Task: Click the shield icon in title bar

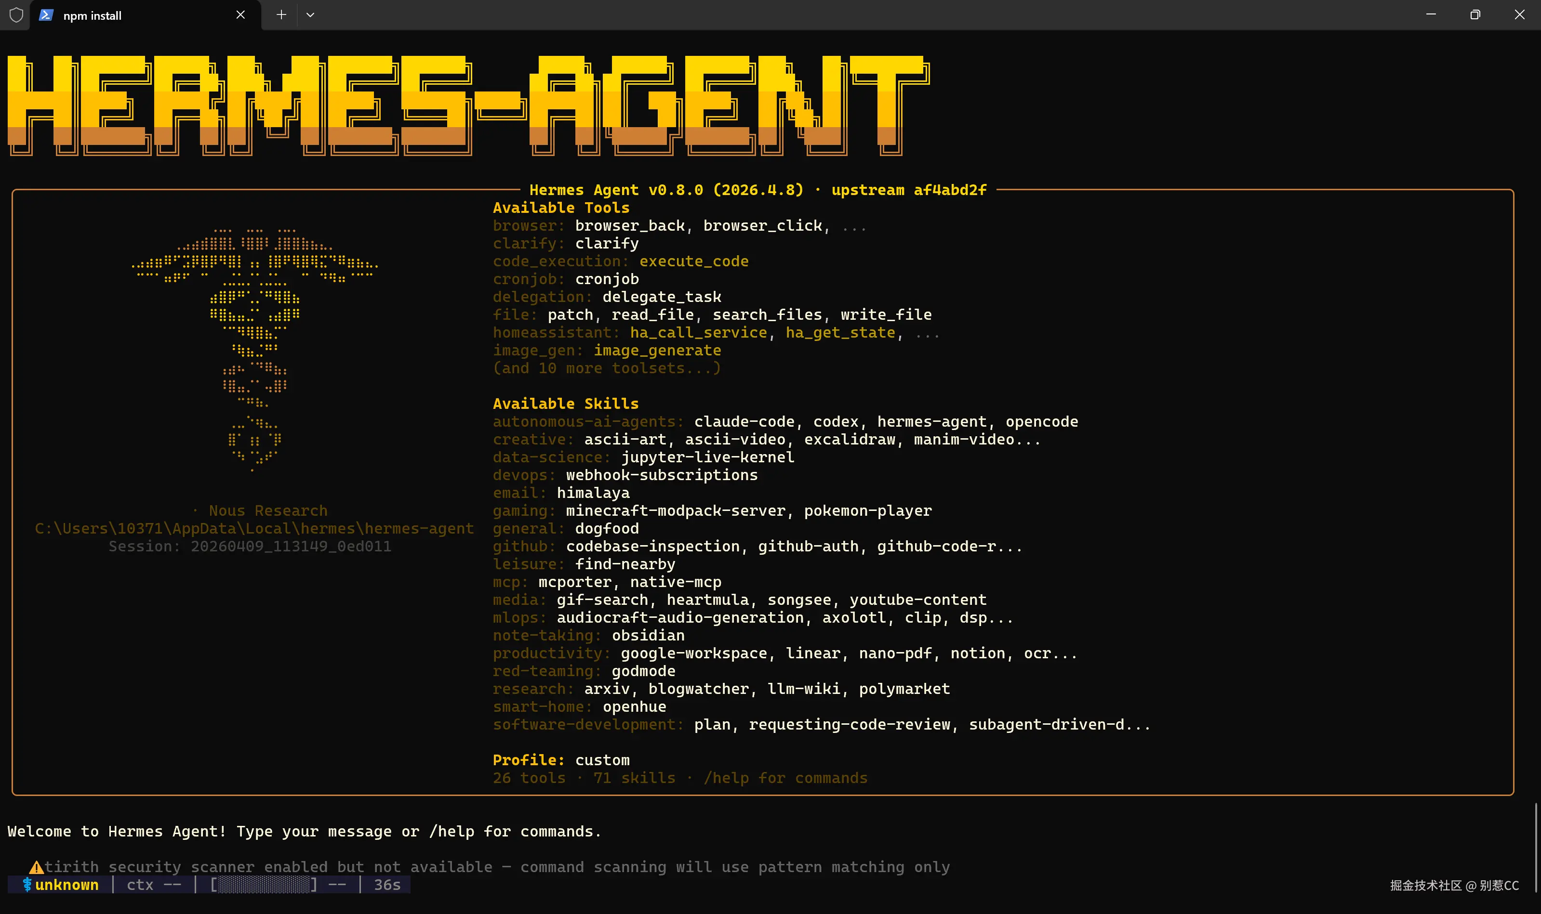Action: [x=17, y=15]
